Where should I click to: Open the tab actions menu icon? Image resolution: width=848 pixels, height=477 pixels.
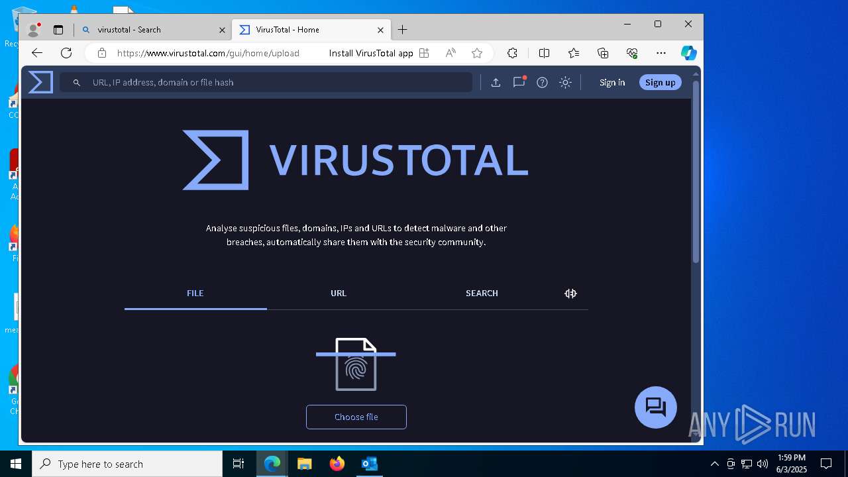point(58,30)
